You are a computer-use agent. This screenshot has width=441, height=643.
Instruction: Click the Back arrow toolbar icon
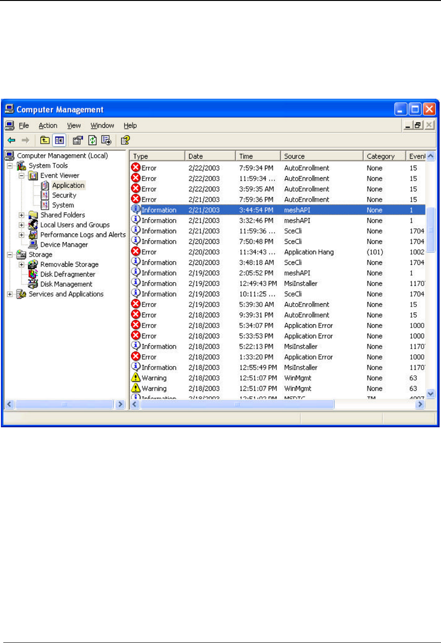[x=12, y=140]
